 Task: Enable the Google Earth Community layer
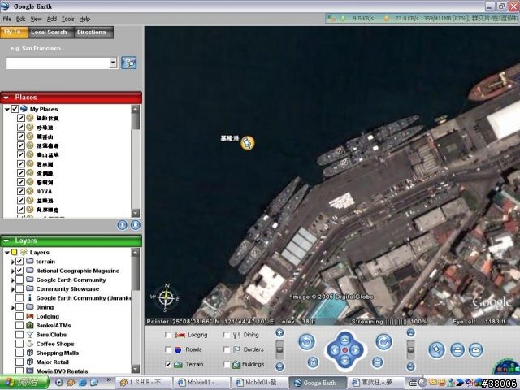(x=19, y=279)
